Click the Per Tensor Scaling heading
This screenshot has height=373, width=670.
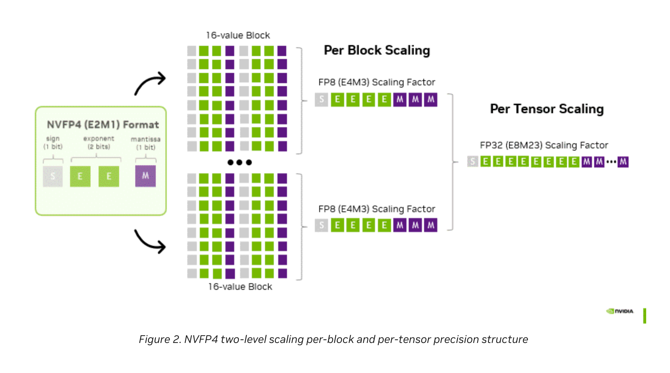(546, 109)
